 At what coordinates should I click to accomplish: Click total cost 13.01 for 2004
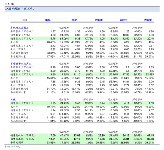pyautogui.click(x=52, y=139)
